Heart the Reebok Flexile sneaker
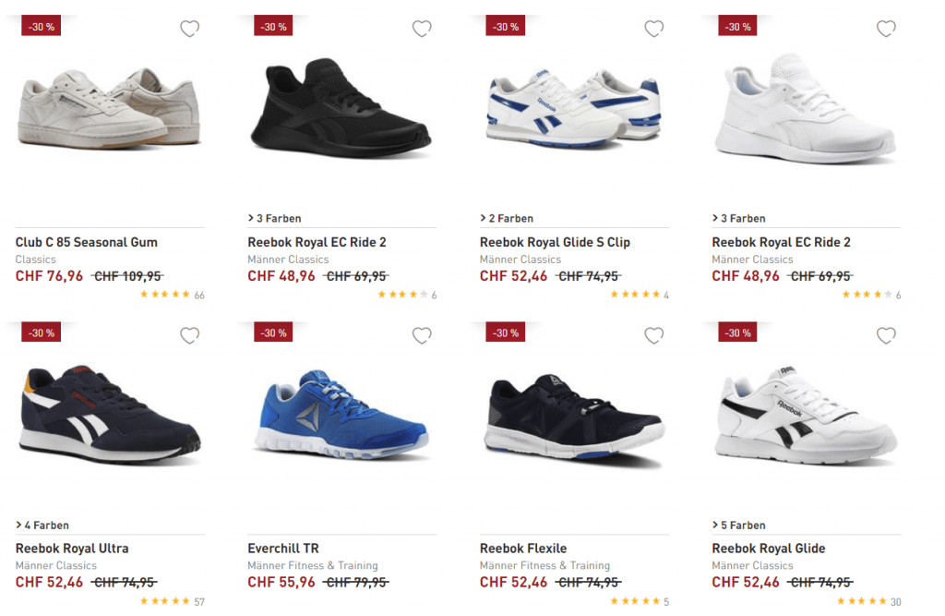945x616 pixels. tap(653, 336)
